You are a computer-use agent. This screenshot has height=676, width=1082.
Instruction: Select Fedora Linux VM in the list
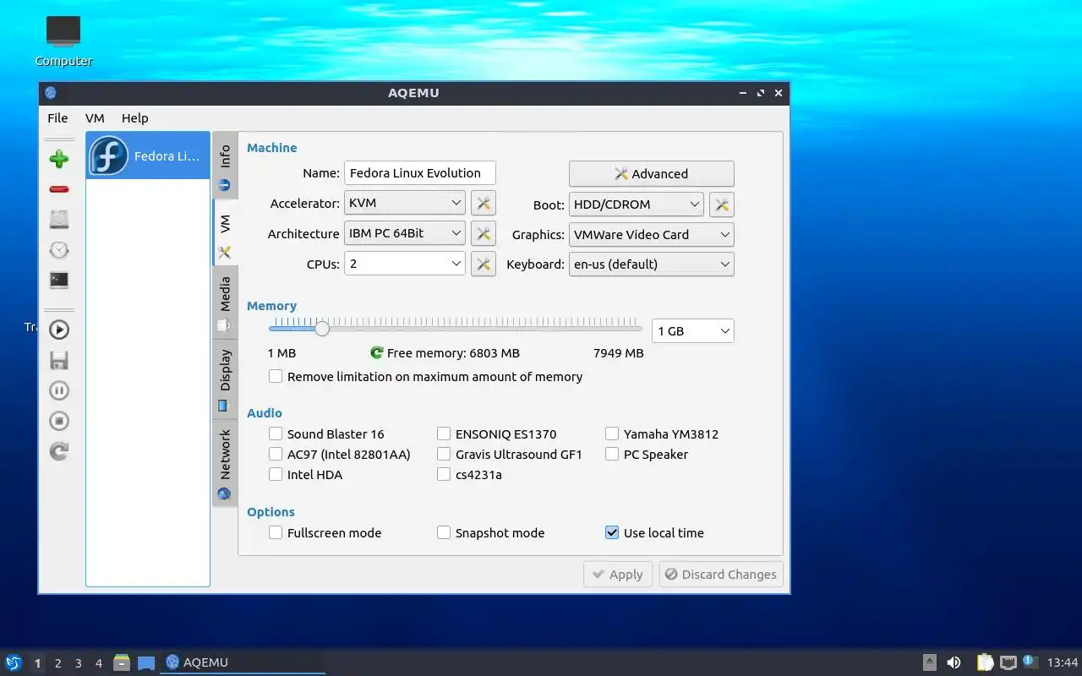click(148, 155)
